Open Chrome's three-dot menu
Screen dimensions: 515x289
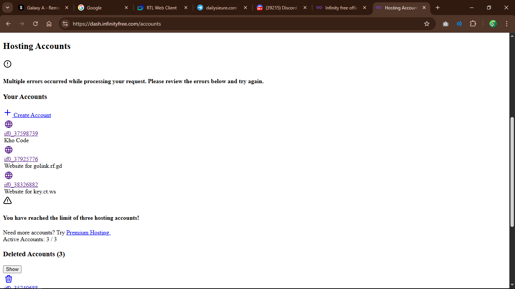(507, 24)
